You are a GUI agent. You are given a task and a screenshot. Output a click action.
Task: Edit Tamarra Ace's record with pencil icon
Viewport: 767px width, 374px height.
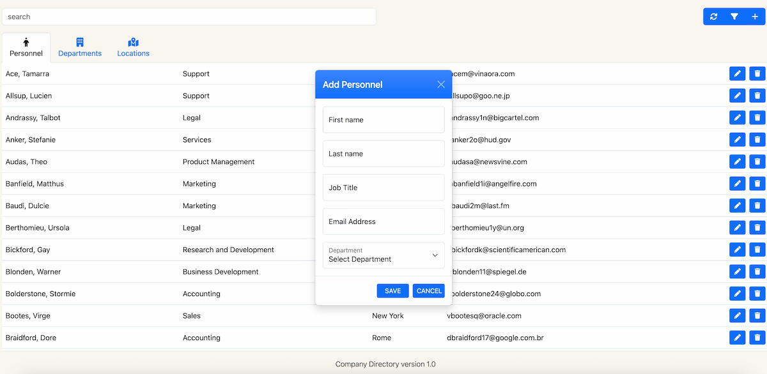pos(737,74)
